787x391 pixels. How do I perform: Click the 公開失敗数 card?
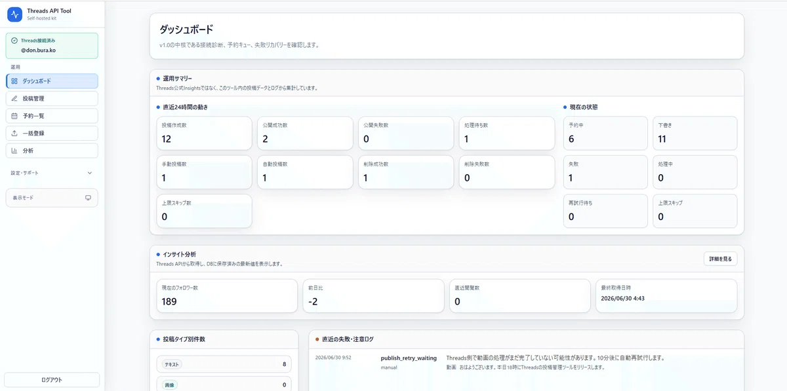click(406, 134)
